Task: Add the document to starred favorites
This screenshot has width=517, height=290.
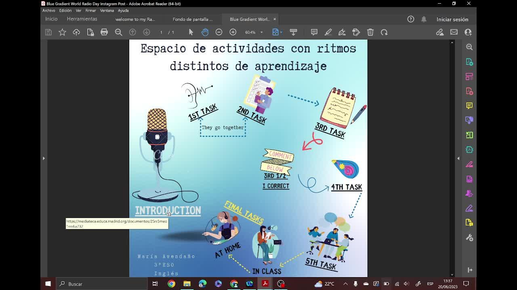Action: [62, 32]
